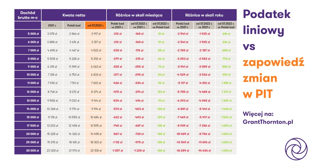Click the Dochód brutto m-c header

coord(28,15)
